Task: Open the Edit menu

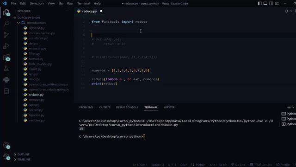Action: pyautogui.click(x=23, y=3)
